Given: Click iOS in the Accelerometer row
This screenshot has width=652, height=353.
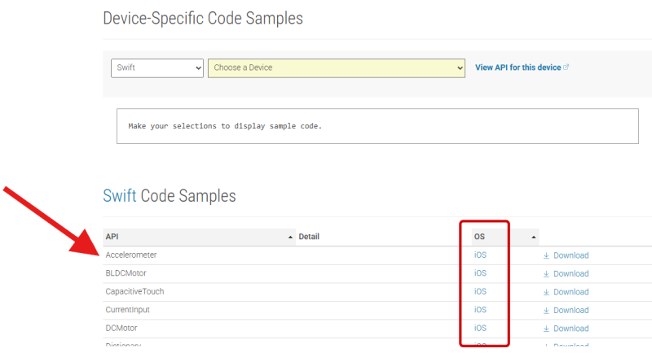Looking at the screenshot, I should click(480, 255).
